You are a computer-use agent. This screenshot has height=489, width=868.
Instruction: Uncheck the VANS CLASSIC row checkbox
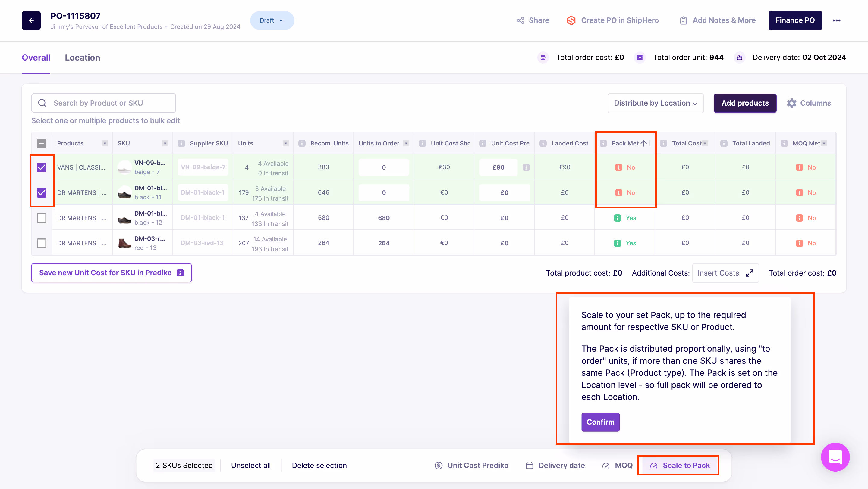pos(42,167)
